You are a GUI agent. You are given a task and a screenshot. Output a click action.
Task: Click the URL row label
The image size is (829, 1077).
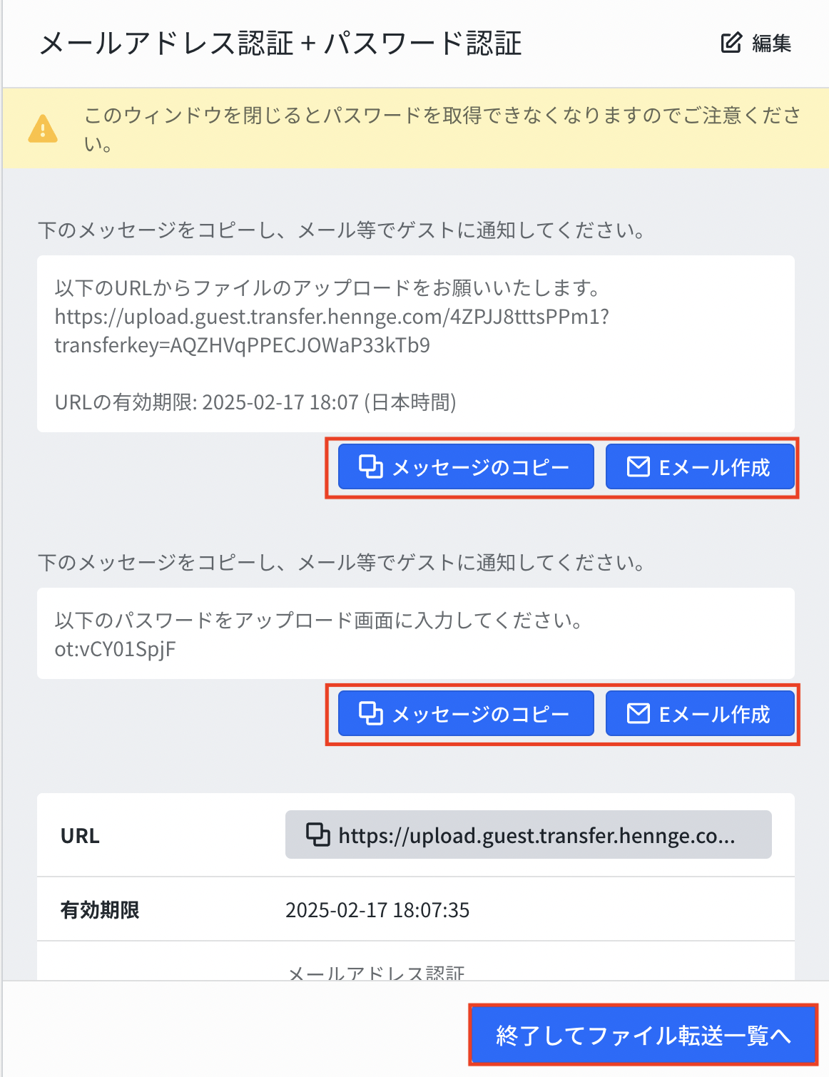(x=80, y=836)
